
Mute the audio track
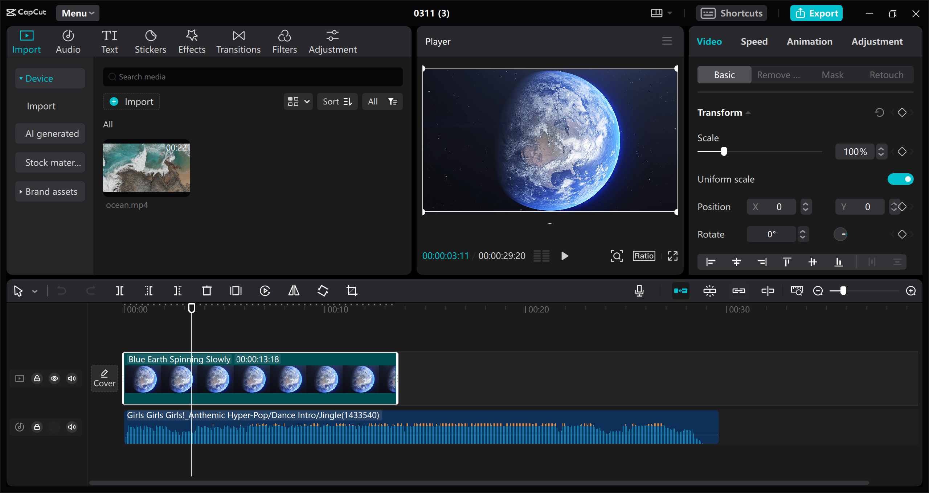coord(71,427)
